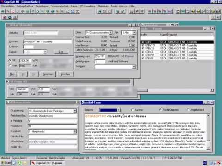Select the Kalk radio button
This screenshot has height=166, width=222.
click(10, 65)
